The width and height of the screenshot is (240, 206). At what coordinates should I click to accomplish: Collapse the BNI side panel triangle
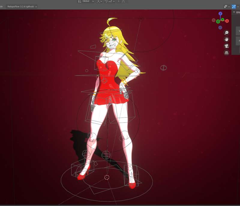click(234, 12)
